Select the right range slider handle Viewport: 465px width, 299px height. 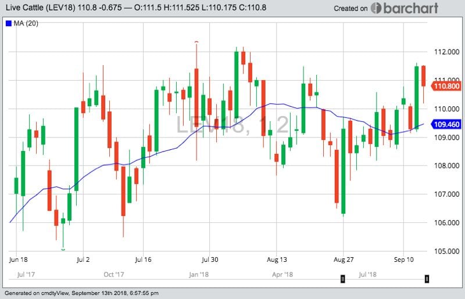point(427,279)
